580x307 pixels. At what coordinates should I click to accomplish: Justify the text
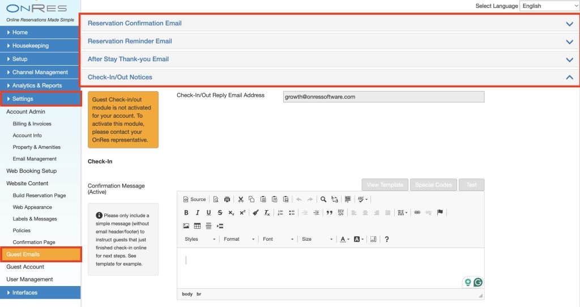(387, 212)
